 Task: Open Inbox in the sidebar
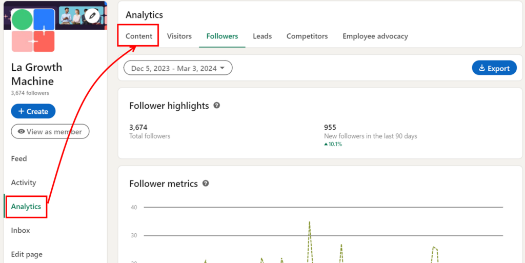(21, 230)
